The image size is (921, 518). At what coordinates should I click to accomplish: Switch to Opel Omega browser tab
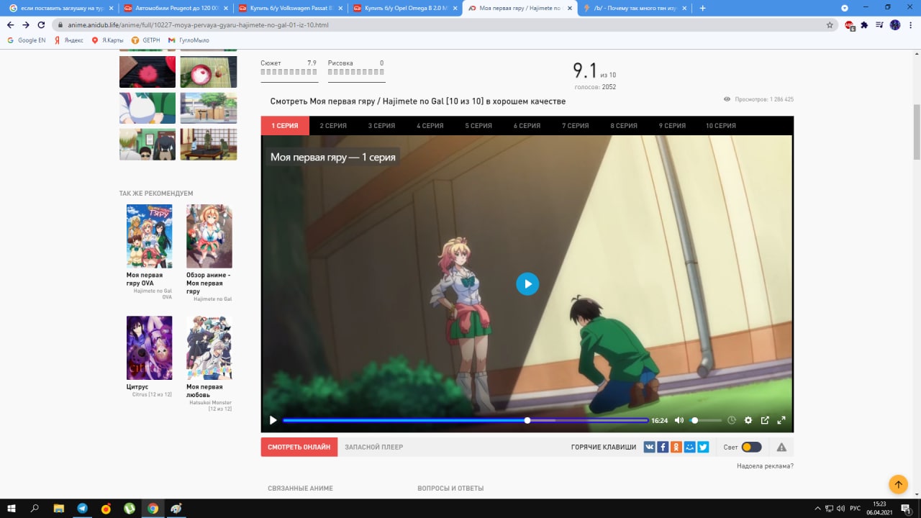pyautogui.click(x=404, y=8)
